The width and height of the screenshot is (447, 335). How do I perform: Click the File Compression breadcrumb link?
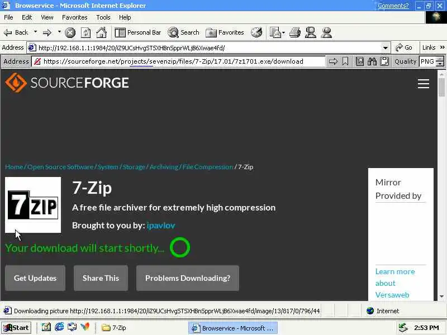click(x=208, y=167)
